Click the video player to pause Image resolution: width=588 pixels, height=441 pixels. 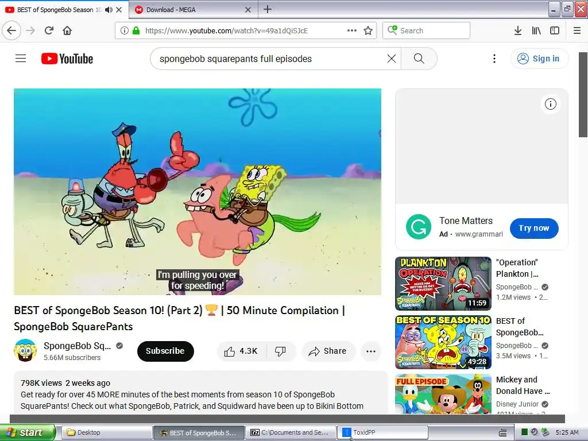coord(198,192)
